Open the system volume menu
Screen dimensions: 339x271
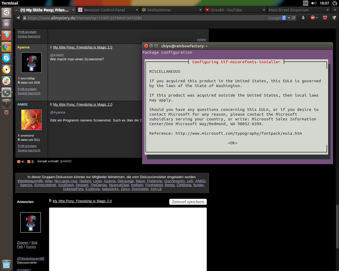click(314, 3)
